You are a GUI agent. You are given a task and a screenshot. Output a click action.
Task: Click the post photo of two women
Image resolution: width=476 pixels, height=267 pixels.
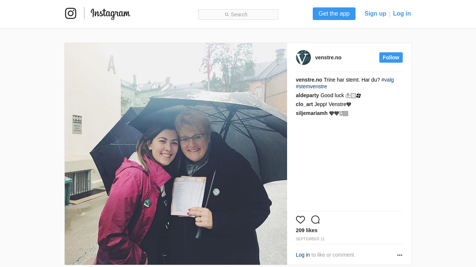coord(176,154)
